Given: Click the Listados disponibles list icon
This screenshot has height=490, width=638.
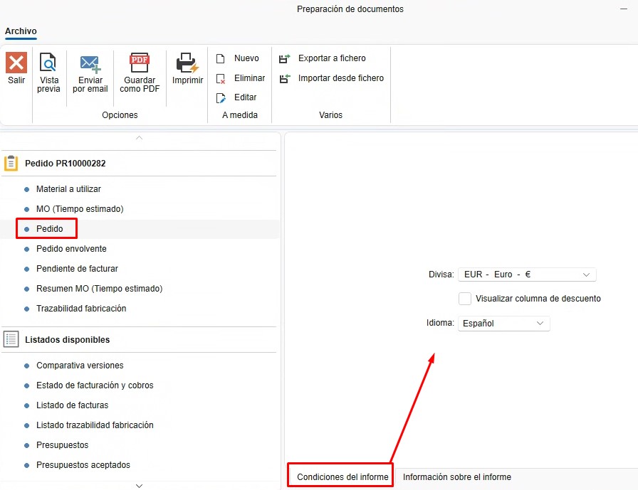Looking at the screenshot, I should click(x=11, y=339).
